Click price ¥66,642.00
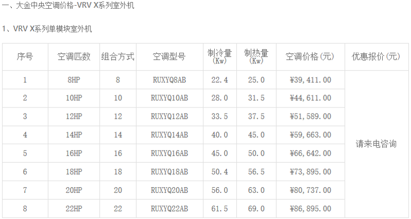 click(x=310, y=154)
